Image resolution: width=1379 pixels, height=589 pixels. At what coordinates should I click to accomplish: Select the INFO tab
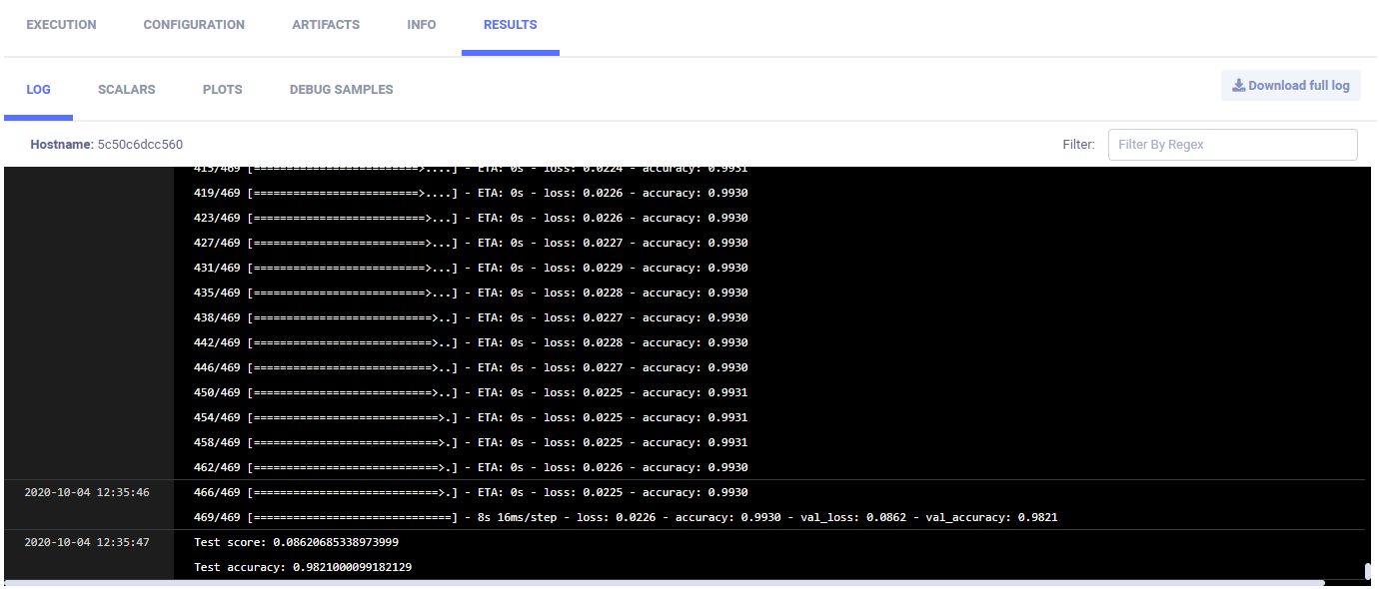click(x=422, y=25)
